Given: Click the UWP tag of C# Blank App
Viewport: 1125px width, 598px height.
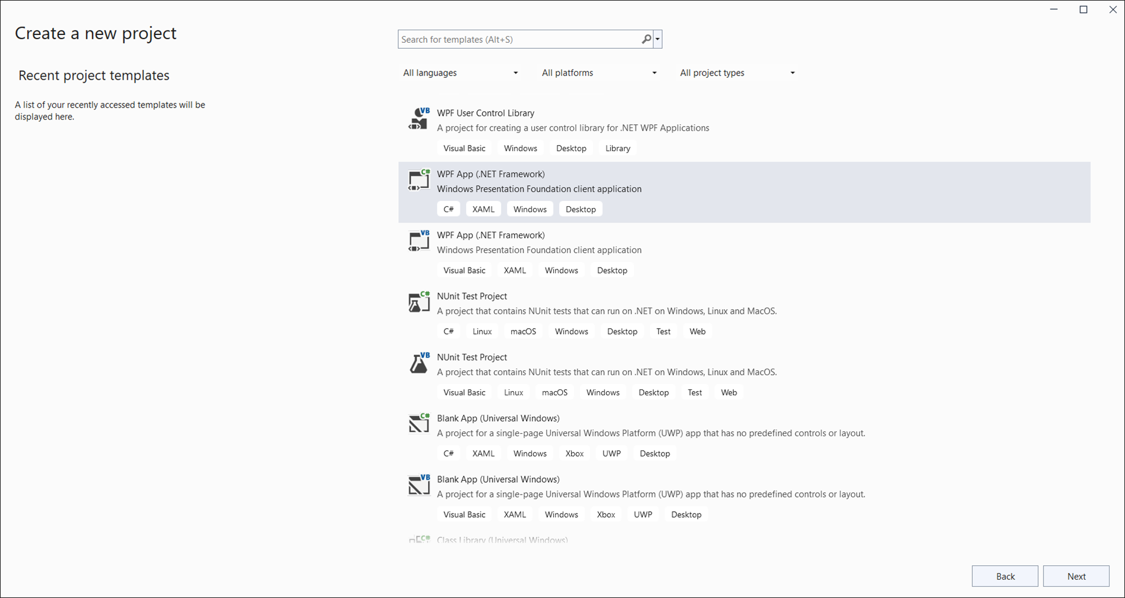Looking at the screenshot, I should point(612,454).
